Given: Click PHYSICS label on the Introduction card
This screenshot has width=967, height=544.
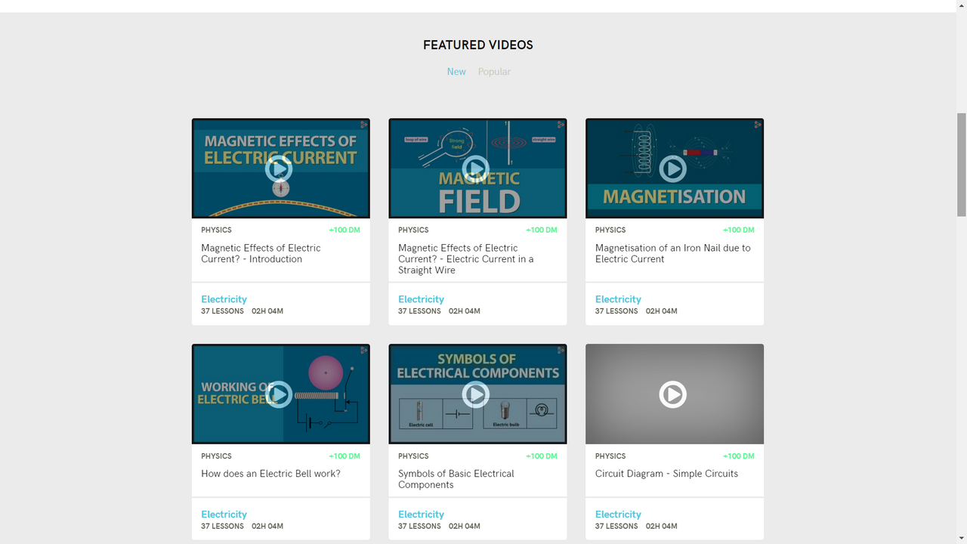Looking at the screenshot, I should (216, 230).
